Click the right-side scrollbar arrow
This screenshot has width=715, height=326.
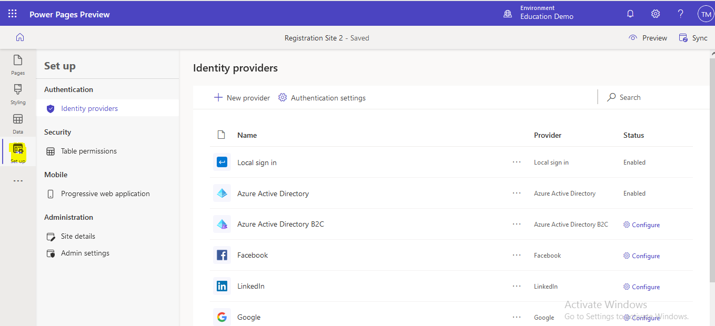coord(711,53)
